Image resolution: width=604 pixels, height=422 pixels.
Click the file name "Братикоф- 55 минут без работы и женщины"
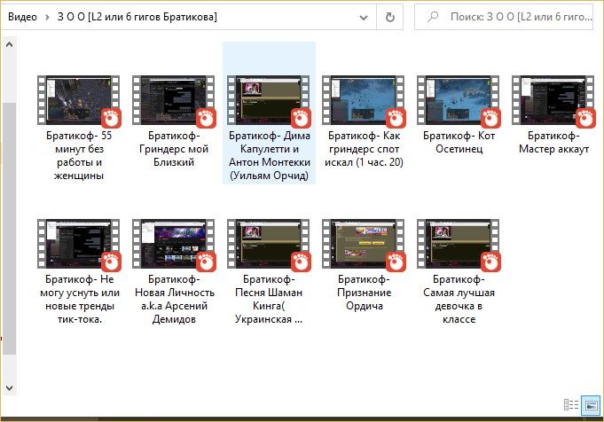coord(79,155)
